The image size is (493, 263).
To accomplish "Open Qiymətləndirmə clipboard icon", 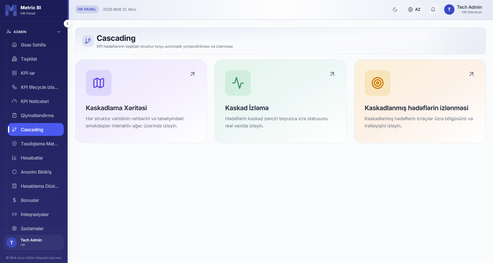I will [14, 115].
